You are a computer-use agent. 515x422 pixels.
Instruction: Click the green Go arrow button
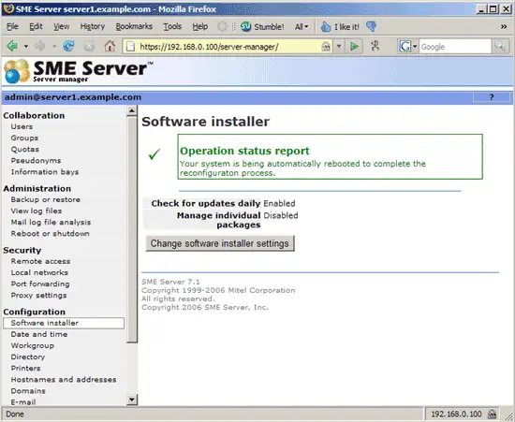point(354,47)
